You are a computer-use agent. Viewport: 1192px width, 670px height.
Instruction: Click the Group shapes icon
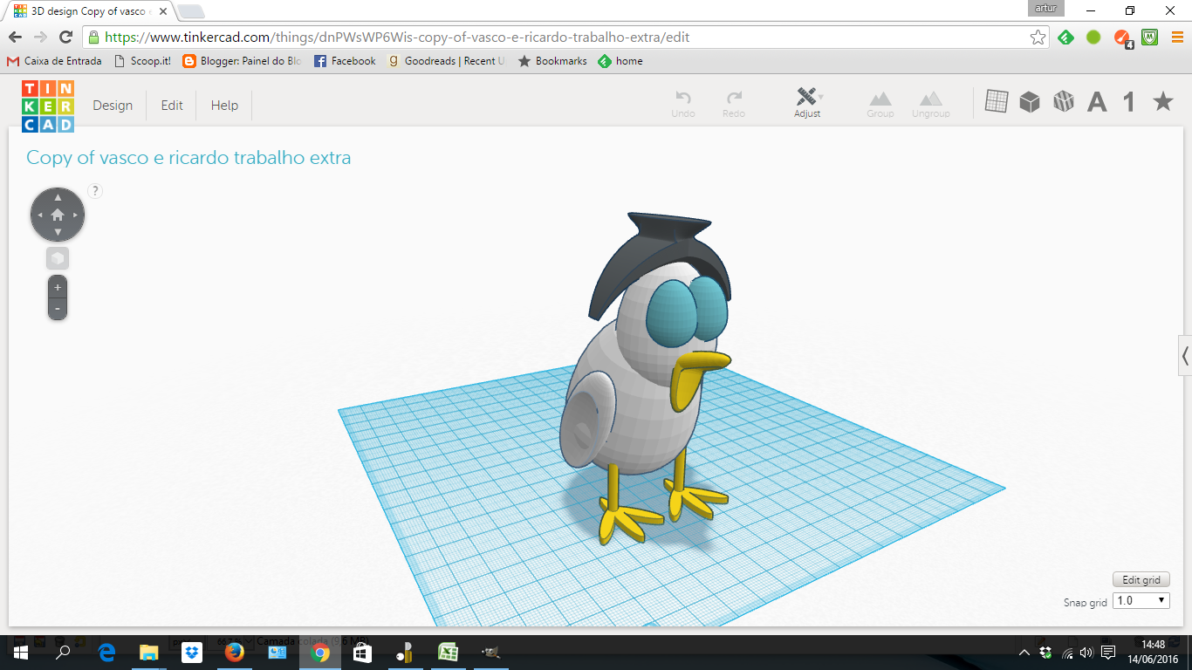[x=880, y=104]
